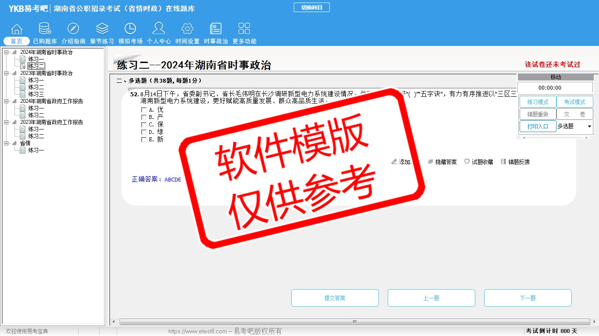Check option A 优 checkbox

tap(144, 110)
